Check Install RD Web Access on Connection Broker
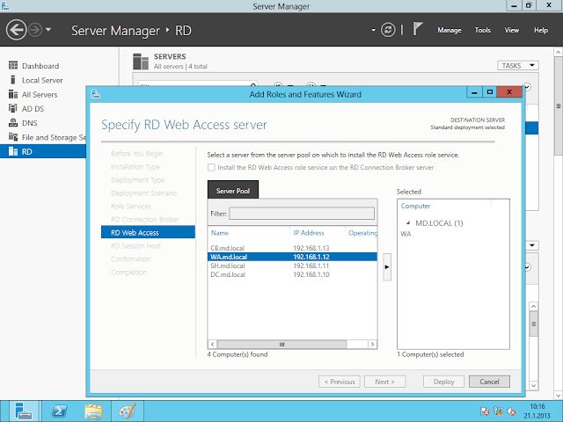 [x=211, y=167]
